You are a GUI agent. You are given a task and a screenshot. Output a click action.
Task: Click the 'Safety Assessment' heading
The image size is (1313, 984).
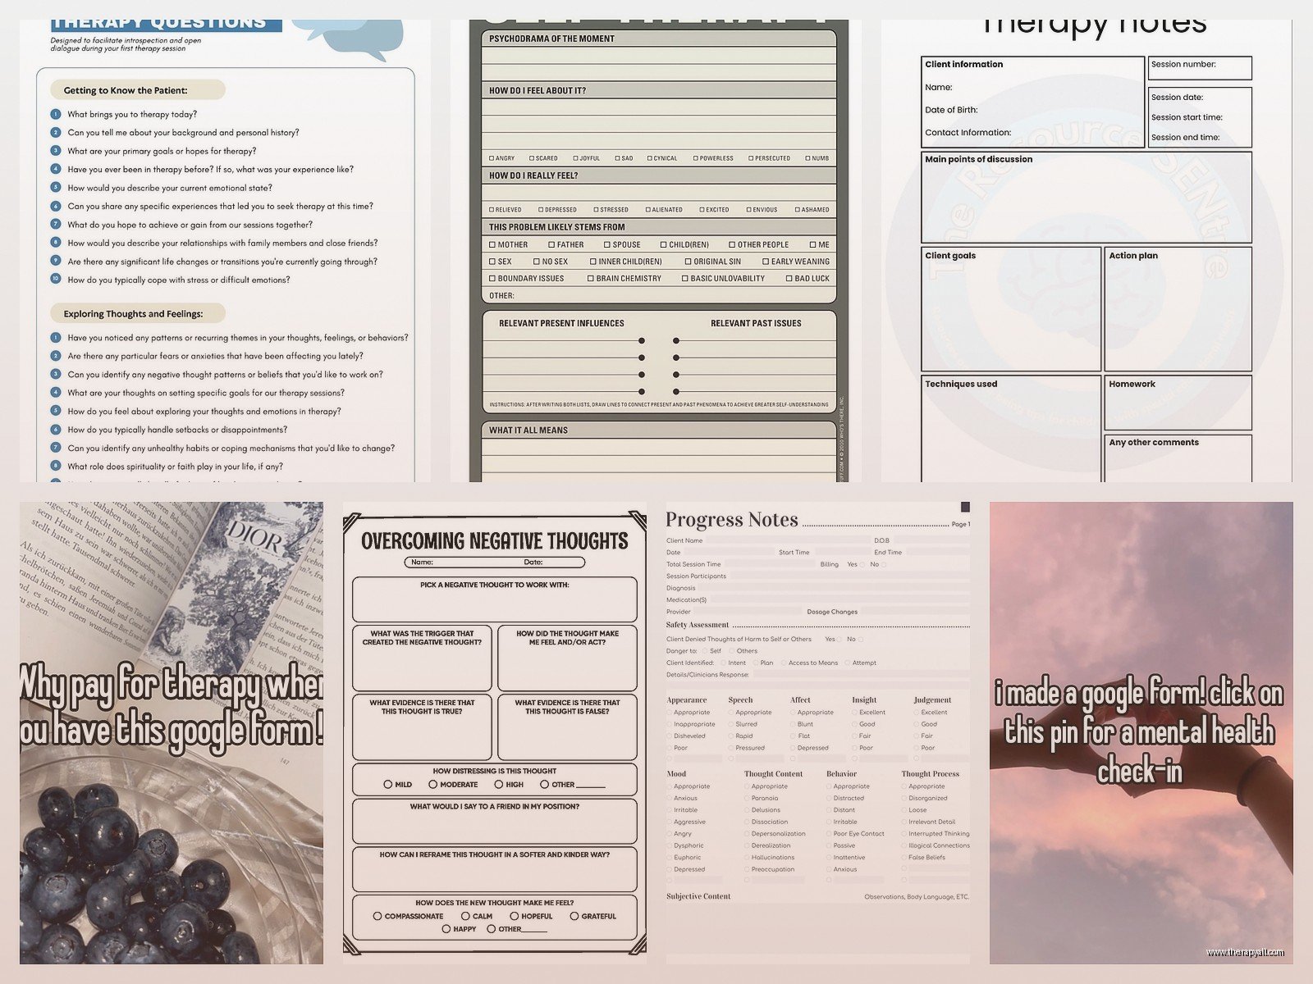(698, 625)
